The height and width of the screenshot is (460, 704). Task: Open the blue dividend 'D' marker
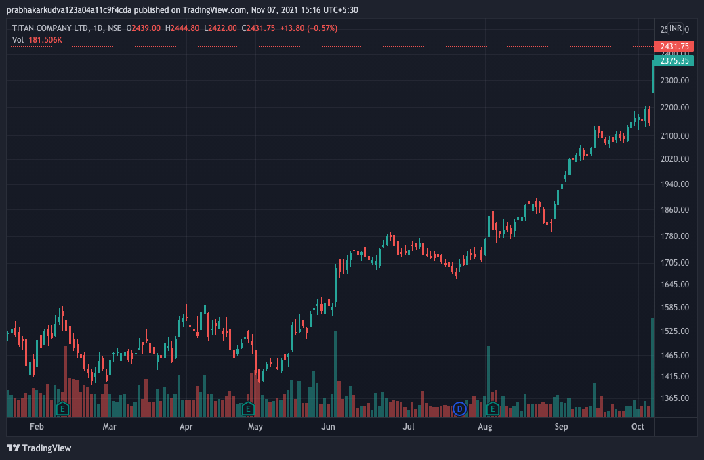point(459,409)
